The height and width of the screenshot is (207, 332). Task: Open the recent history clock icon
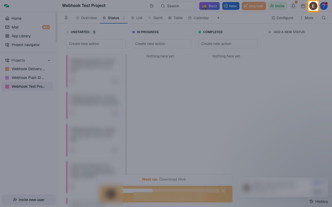[x=152, y=6]
